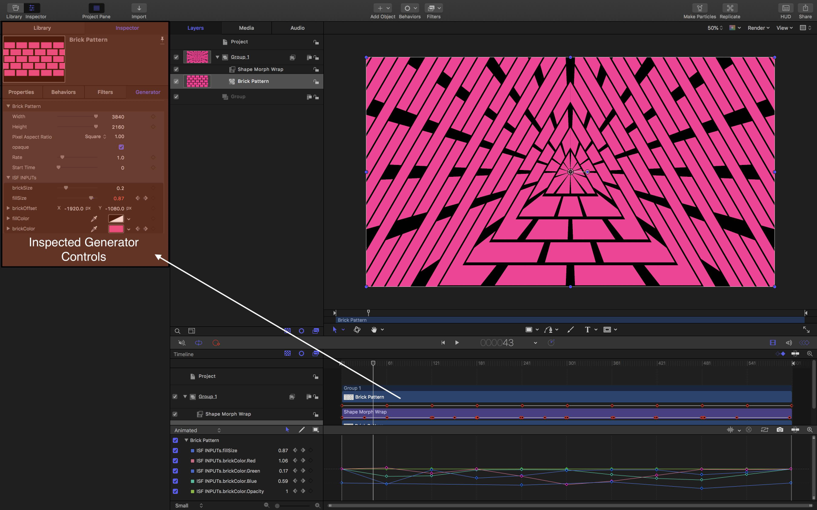Open the Layers tab
Image resolution: width=817 pixels, height=510 pixels.
[196, 28]
